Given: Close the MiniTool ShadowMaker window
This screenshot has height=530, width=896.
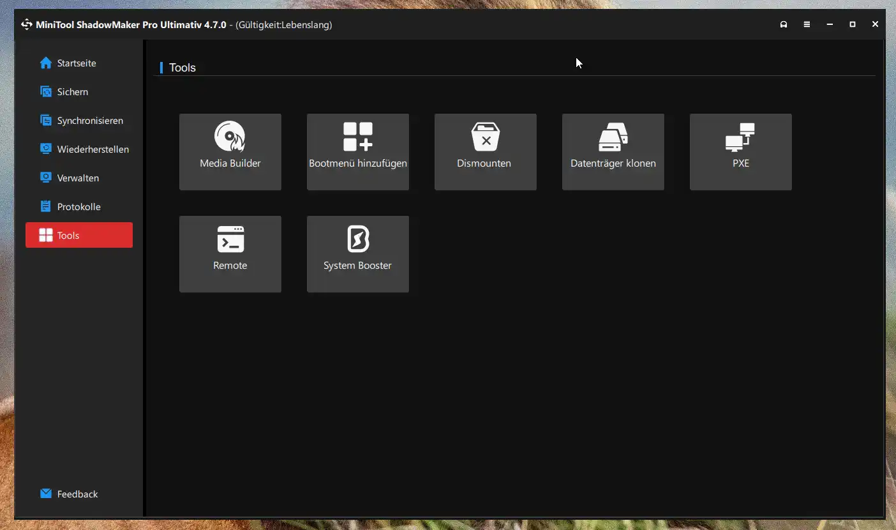Looking at the screenshot, I should pyautogui.click(x=875, y=25).
